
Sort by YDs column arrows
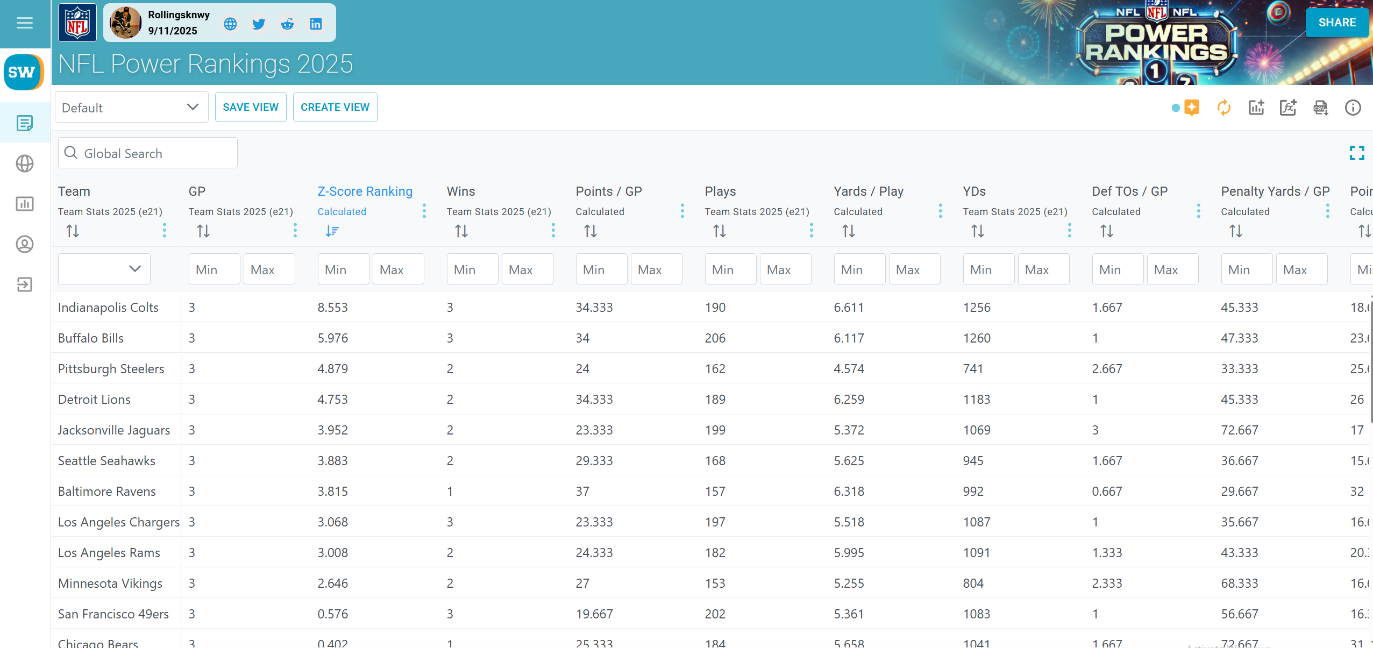[978, 231]
